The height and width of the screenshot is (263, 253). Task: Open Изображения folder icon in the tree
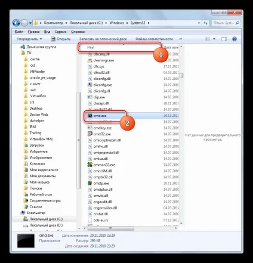click(x=26, y=157)
